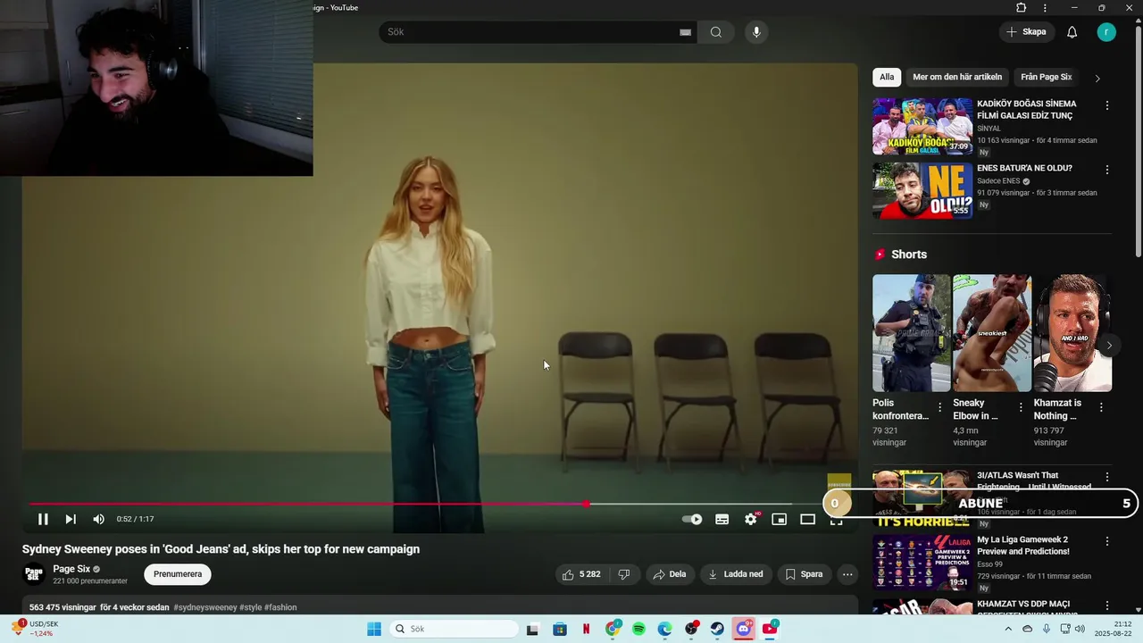The width and height of the screenshot is (1143, 643).
Task: Open the player settings gear
Action: pyautogui.click(x=751, y=519)
